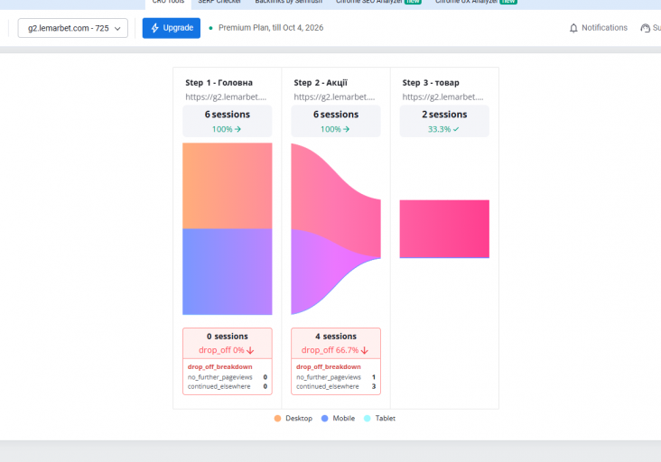Open the URL under Step 1

[x=226, y=97]
